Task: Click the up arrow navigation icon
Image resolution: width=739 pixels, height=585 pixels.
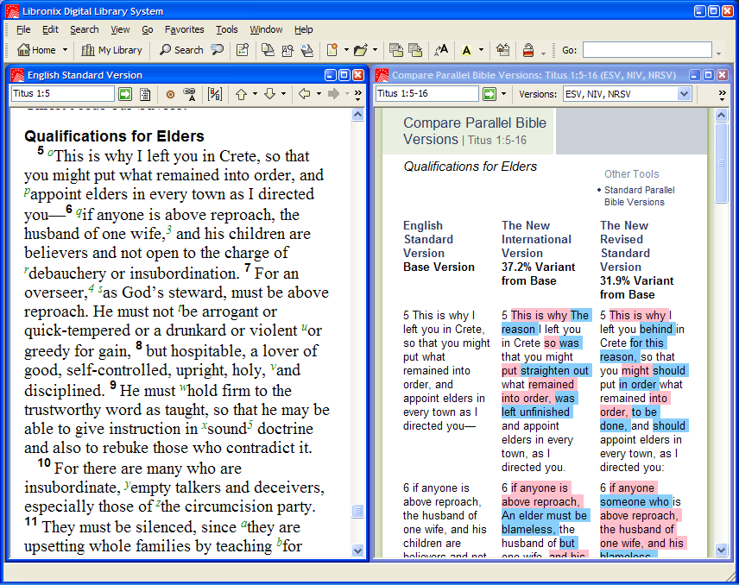Action: click(x=242, y=94)
